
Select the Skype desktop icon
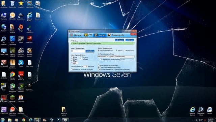[x=21, y=63]
